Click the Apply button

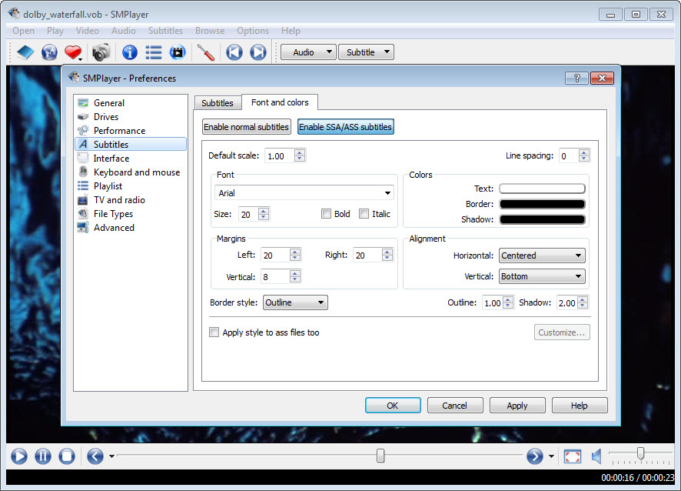tap(517, 406)
